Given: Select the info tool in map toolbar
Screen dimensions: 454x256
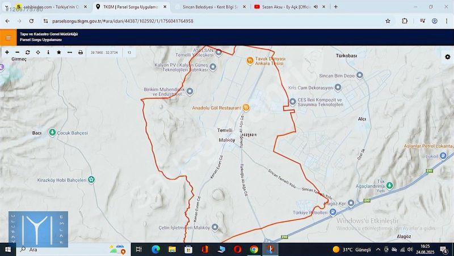Looking at the screenshot, I should point(48,52).
